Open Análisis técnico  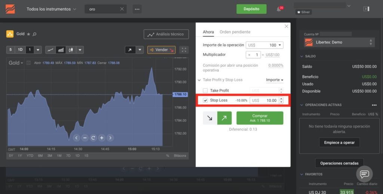point(166,34)
